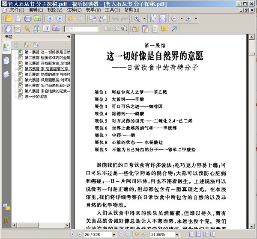Viewport: 257px width, 239px height.
Task: Jump to first page in status bar
Action: point(72,234)
